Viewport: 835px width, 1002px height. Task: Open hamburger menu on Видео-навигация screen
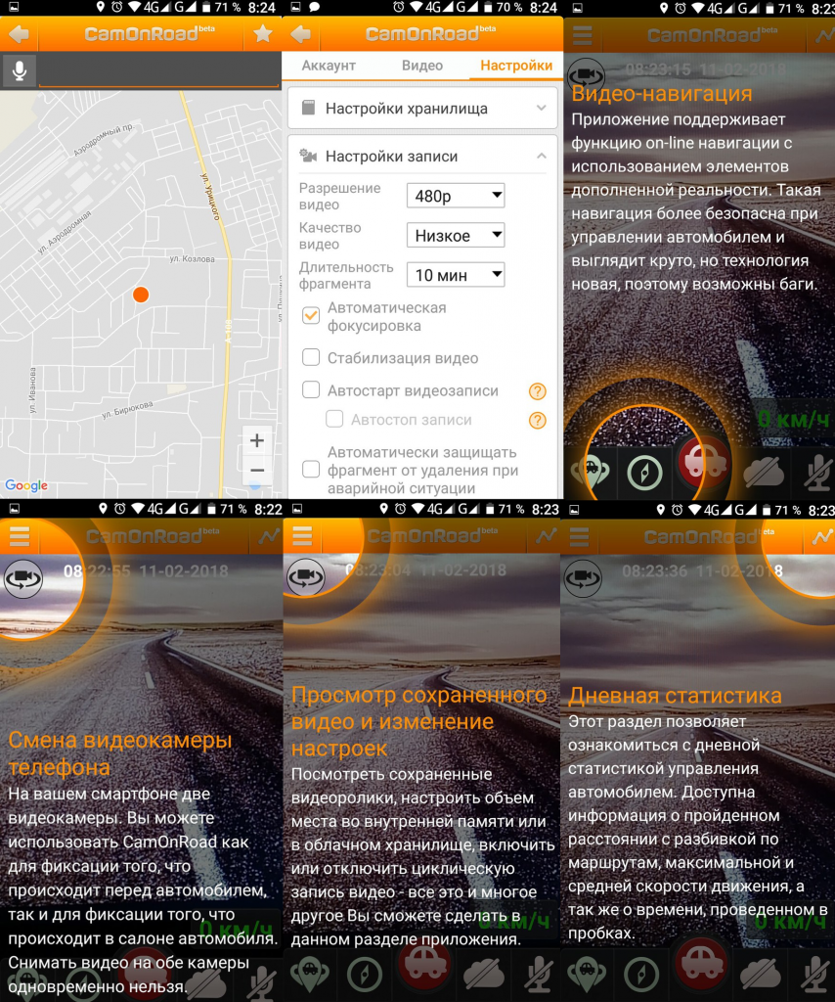tap(582, 34)
